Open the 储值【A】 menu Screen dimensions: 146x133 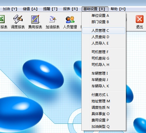click(30, 9)
